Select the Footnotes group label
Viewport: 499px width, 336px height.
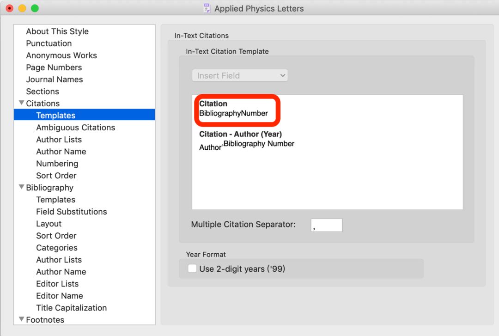pyautogui.click(x=45, y=320)
